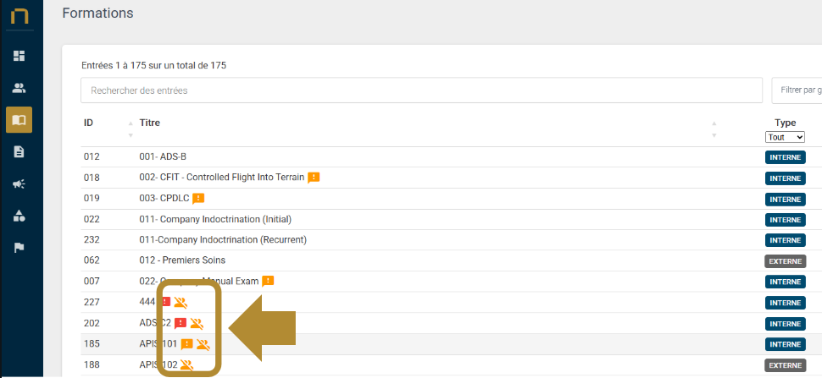Open the dashboard icon in sidebar
This screenshot has width=822, height=378.
point(19,56)
